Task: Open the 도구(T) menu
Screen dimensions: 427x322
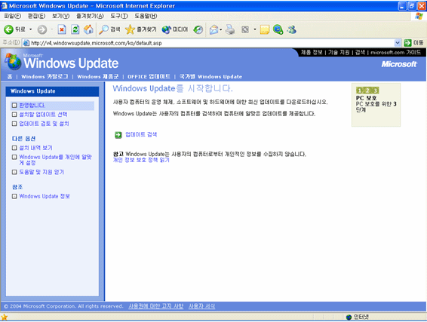Action: [x=119, y=16]
